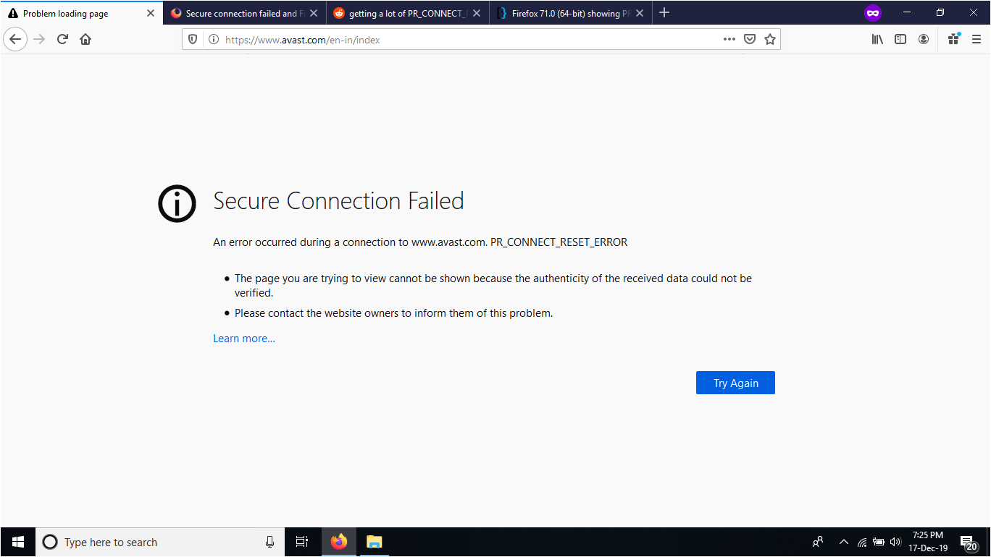Adjust the speaker volume in the tray
Viewport: 991px width, 557px height.
click(895, 541)
